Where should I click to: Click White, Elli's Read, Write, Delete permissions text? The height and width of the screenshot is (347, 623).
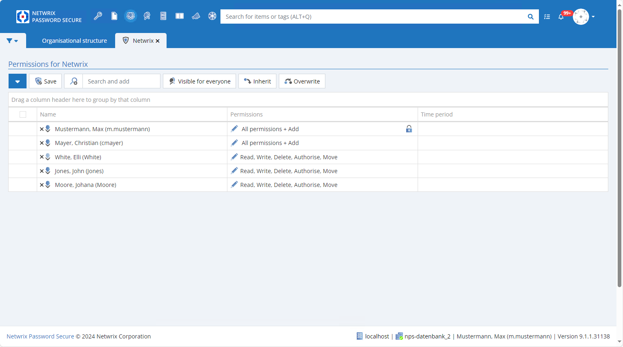[x=289, y=157]
